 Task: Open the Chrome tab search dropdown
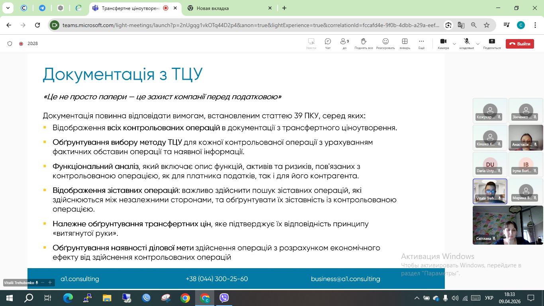pos(8,8)
